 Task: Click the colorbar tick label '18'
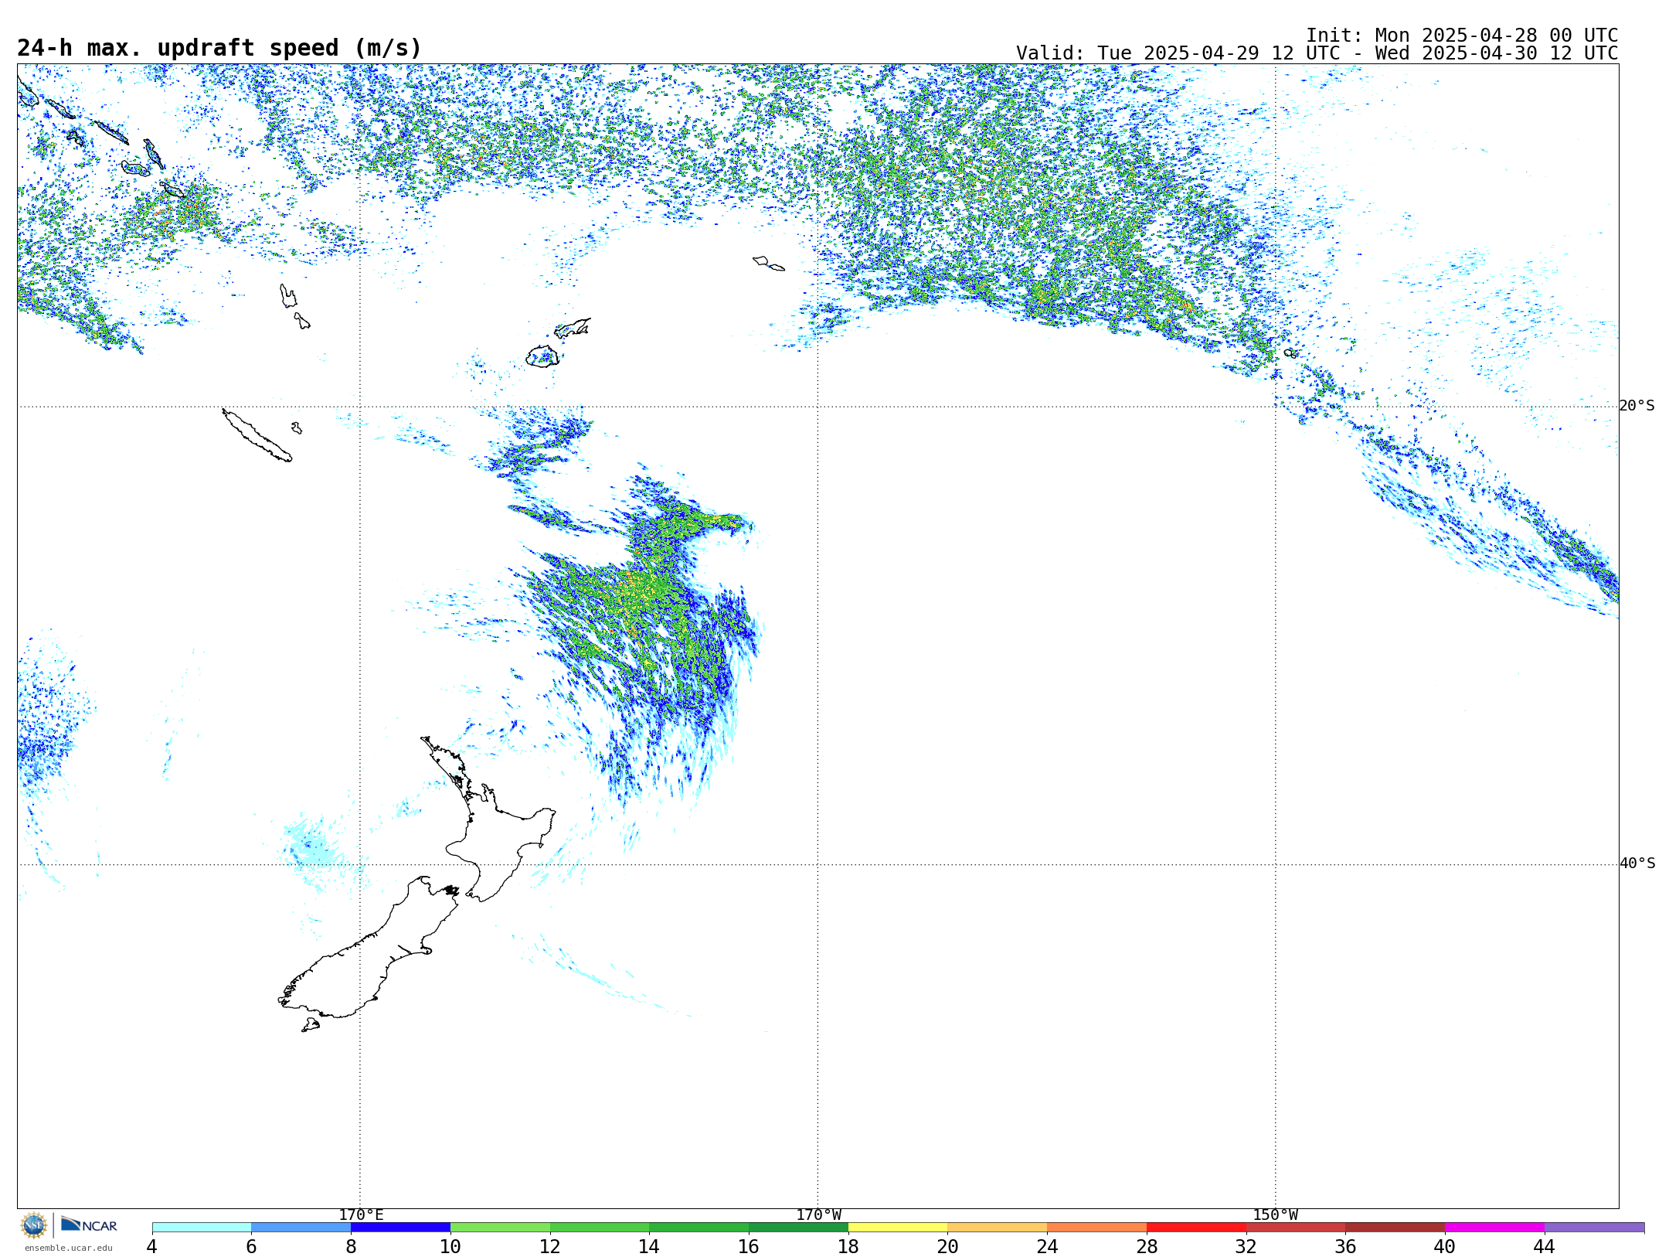point(848,1246)
